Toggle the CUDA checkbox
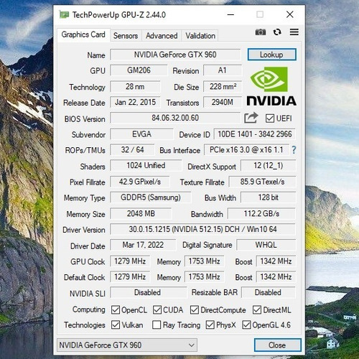Image resolution: width=359 pixels, height=359 pixels. [157, 310]
